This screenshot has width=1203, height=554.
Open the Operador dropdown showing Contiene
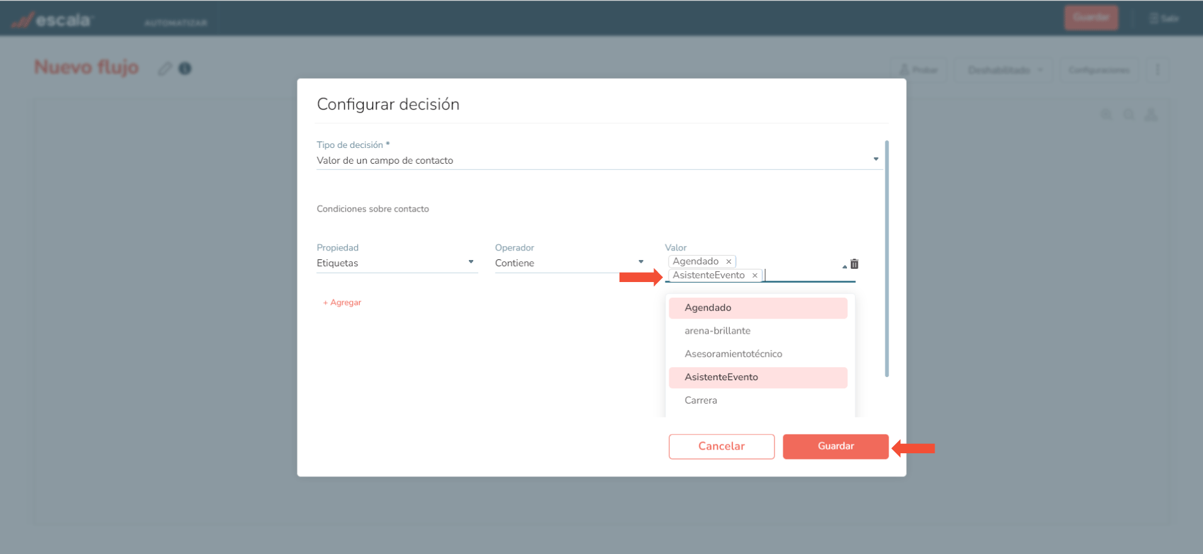570,263
